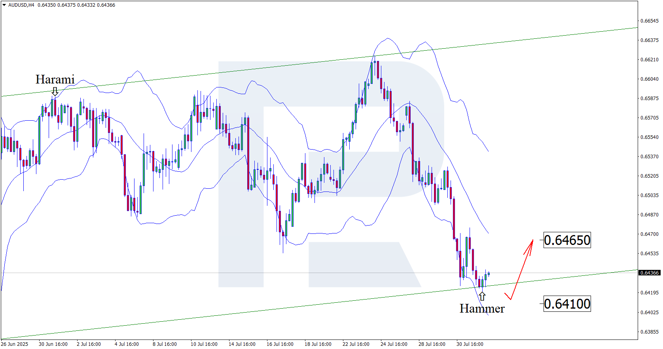
Task: Click the 0.65035 price axis label
Action: [x=650, y=195]
